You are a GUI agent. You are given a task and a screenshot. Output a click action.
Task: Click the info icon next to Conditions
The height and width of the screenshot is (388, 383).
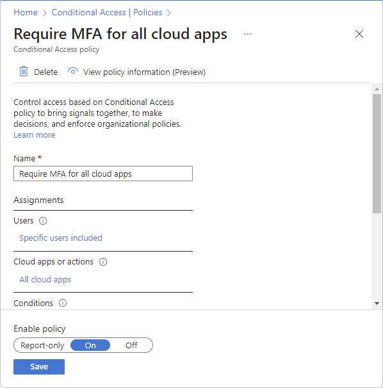pos(63,303)
